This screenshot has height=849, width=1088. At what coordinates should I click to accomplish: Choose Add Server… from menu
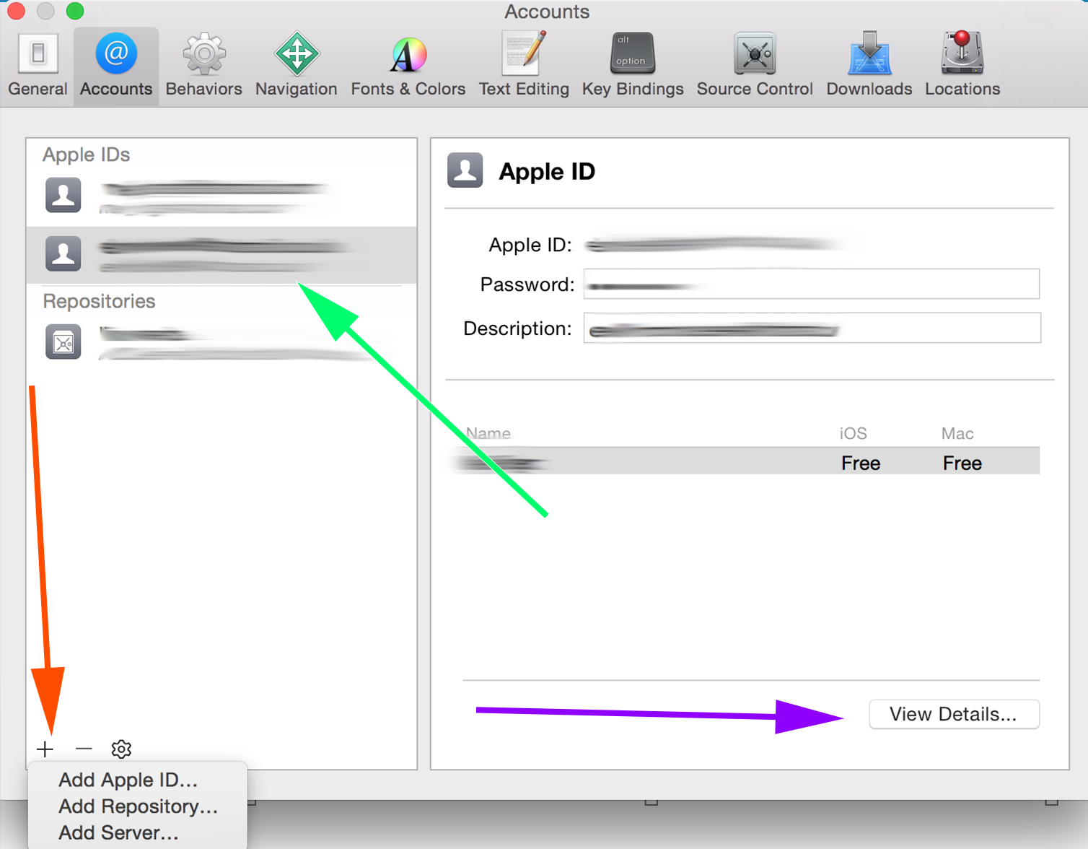tap(118, 833)
